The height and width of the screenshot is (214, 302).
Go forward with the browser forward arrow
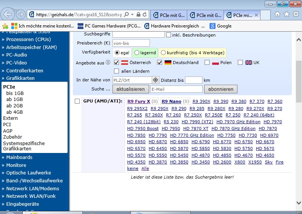[21, 14]
